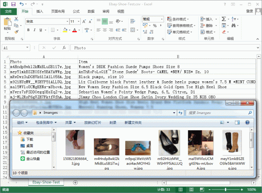The width and height of the screenshot is (262, 193).
Task: Click the Insert Function fx icon
Action: click(64, 48)
